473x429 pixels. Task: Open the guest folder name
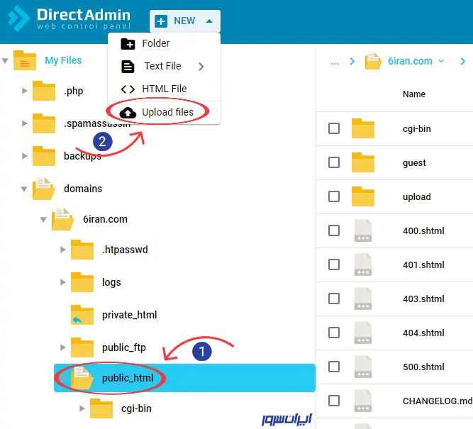click(x=414, y=163)
